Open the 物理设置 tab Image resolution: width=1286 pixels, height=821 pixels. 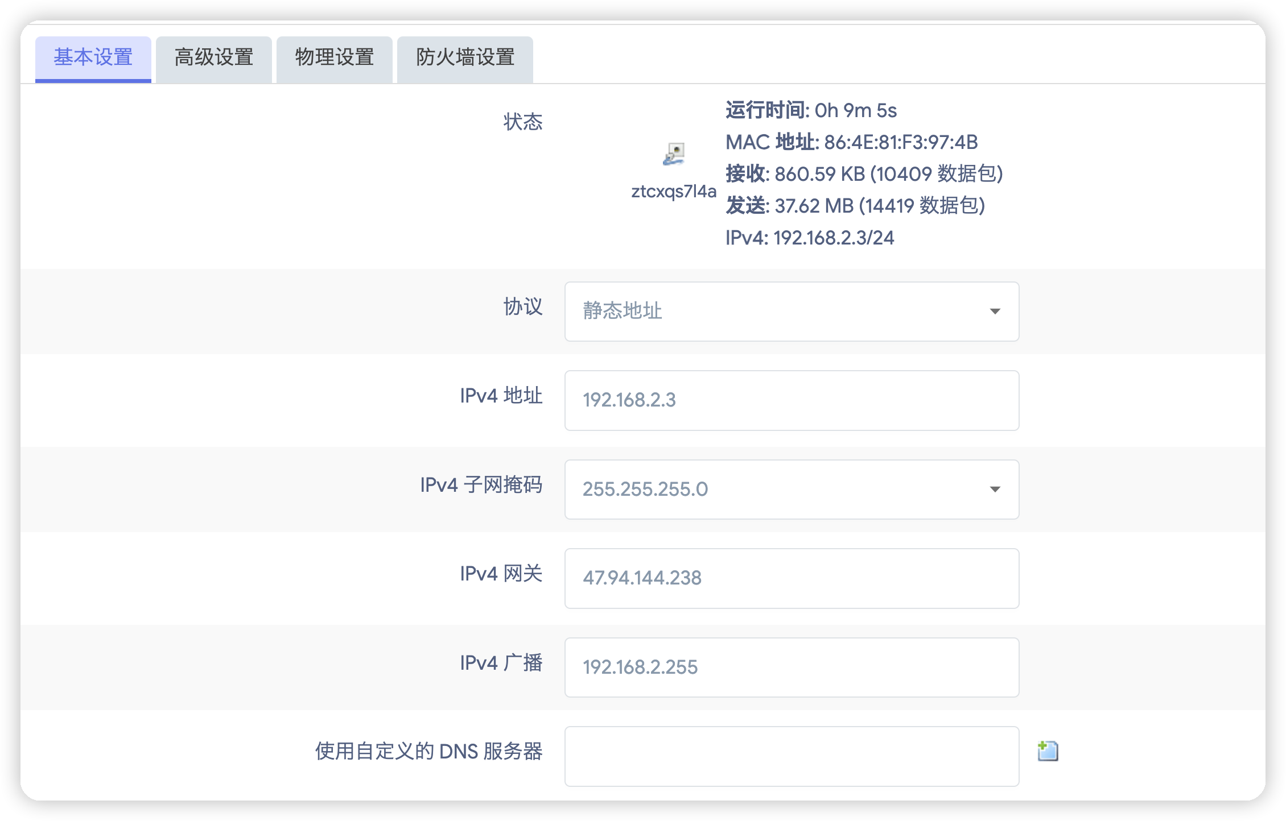click(334, 58)
